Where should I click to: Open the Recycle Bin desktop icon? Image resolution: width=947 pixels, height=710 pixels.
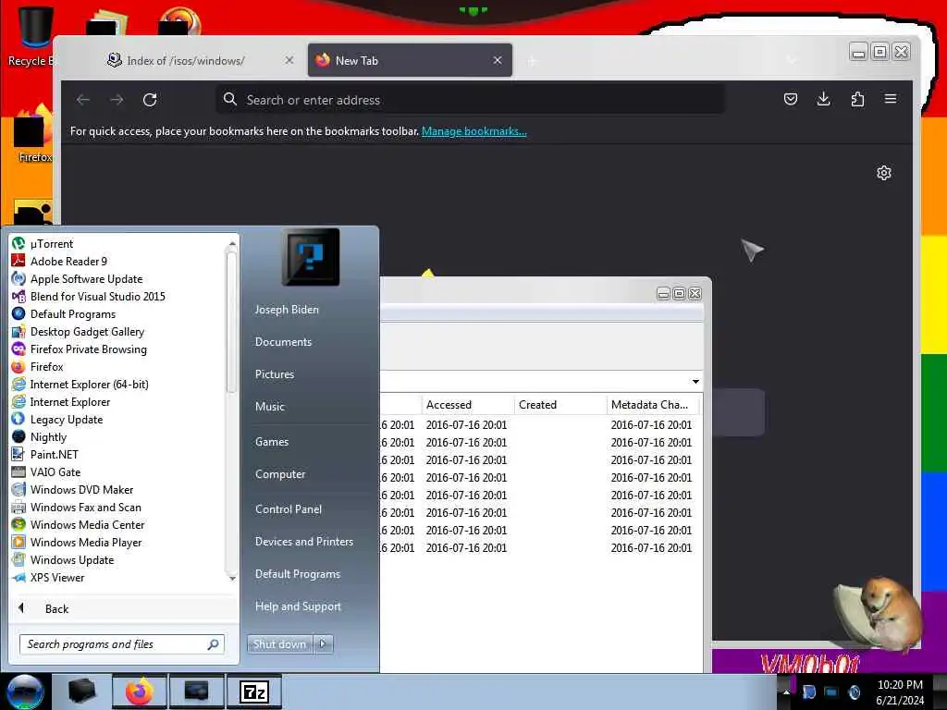click(x=35, y=36)
